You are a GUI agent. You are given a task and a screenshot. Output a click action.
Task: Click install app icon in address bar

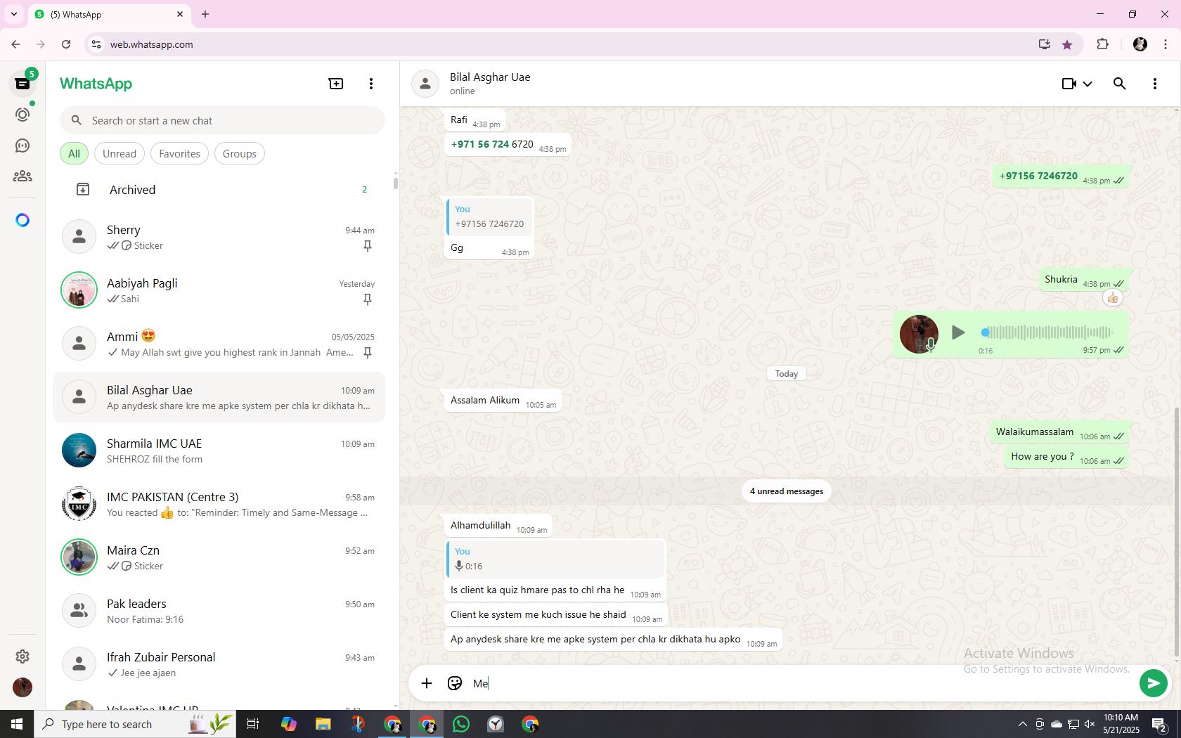click(1045, 44)
